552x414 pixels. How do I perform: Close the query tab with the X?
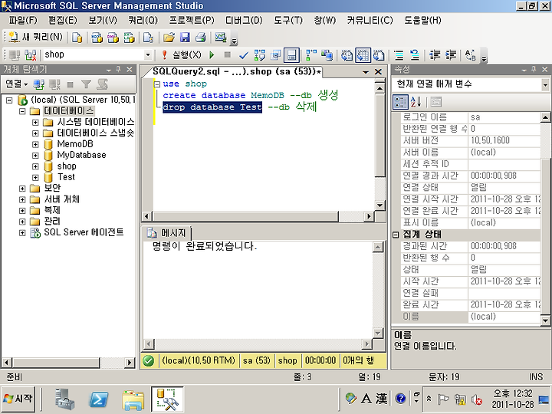click(x=378, y=72)
